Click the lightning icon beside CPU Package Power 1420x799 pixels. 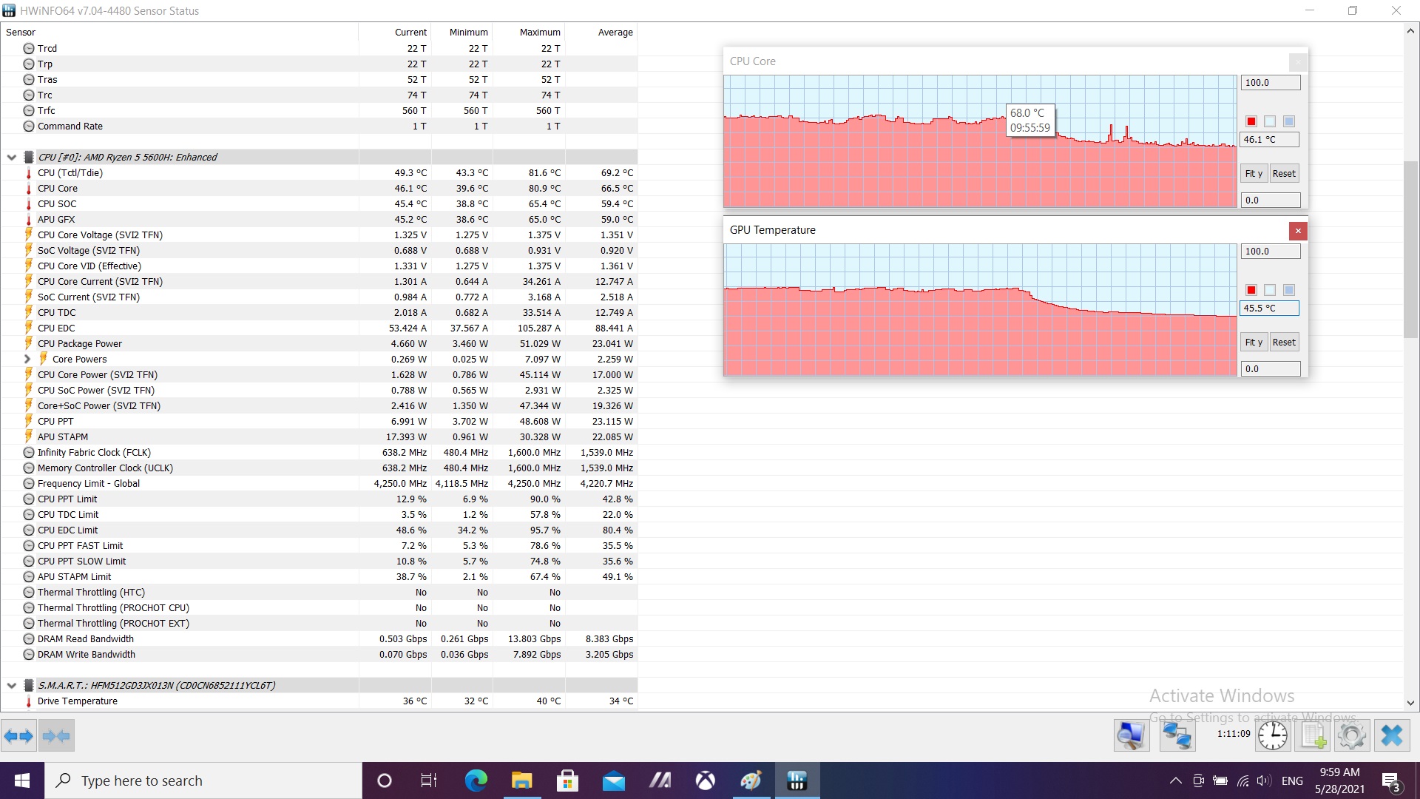pyautogui.click(x=29, y=343)
